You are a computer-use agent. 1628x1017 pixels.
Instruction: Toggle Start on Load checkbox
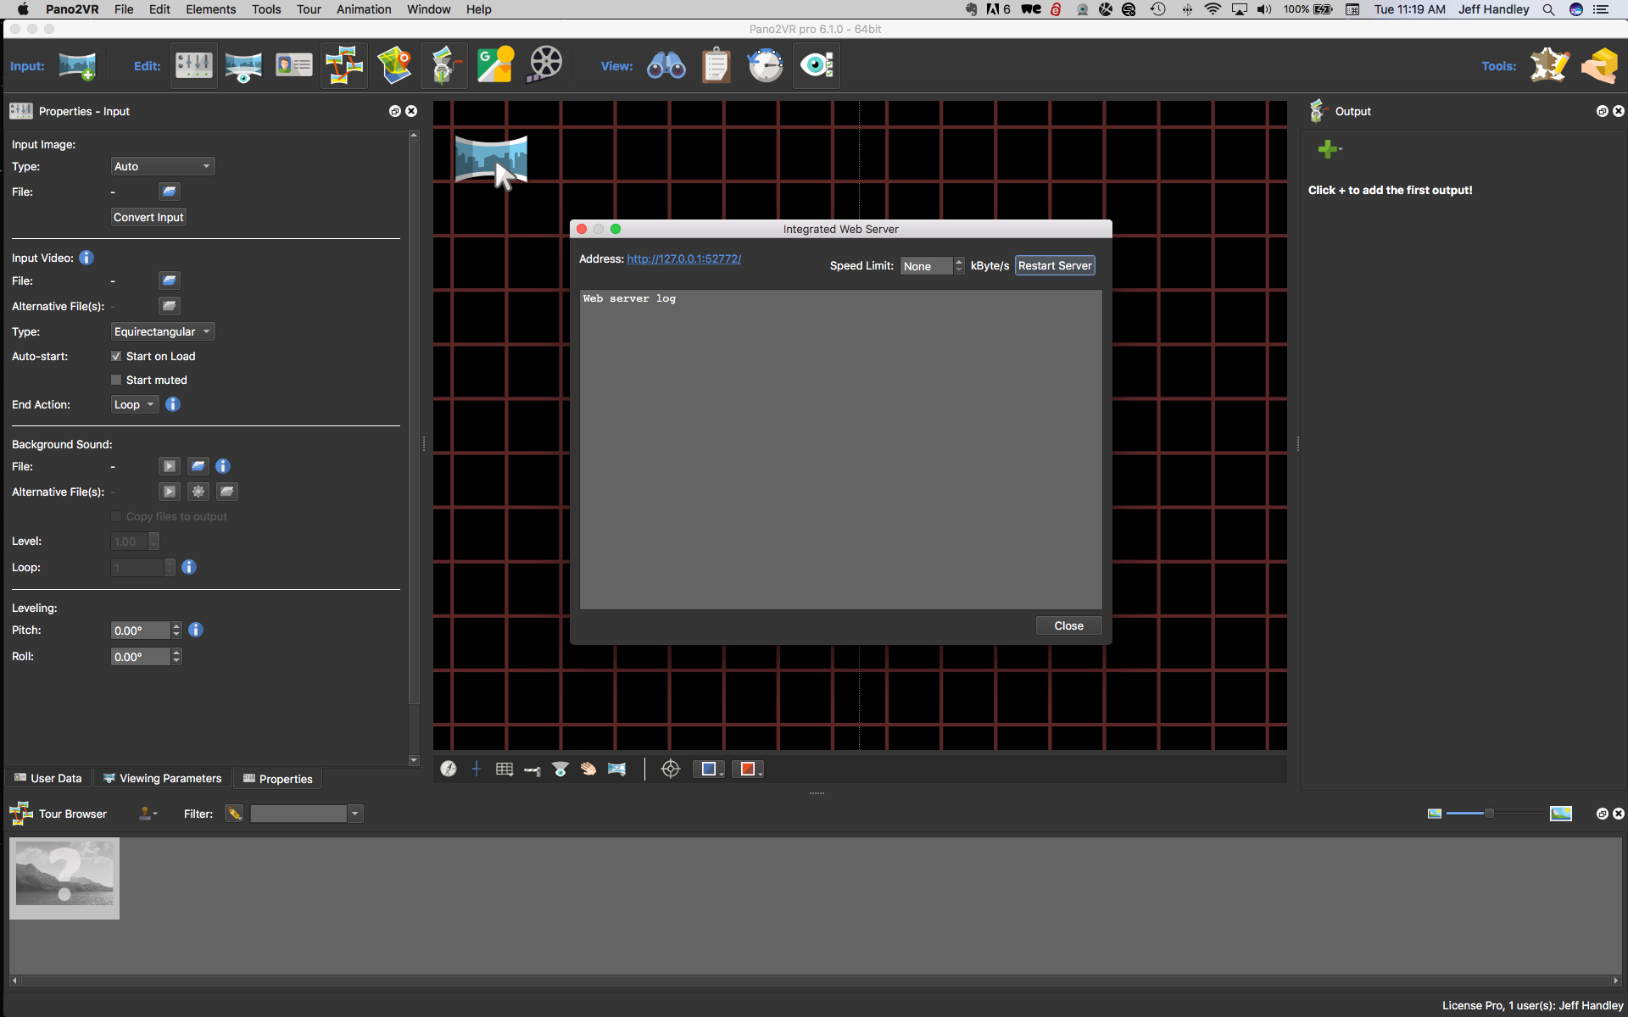pyautogui.click(x=114, y=355)
